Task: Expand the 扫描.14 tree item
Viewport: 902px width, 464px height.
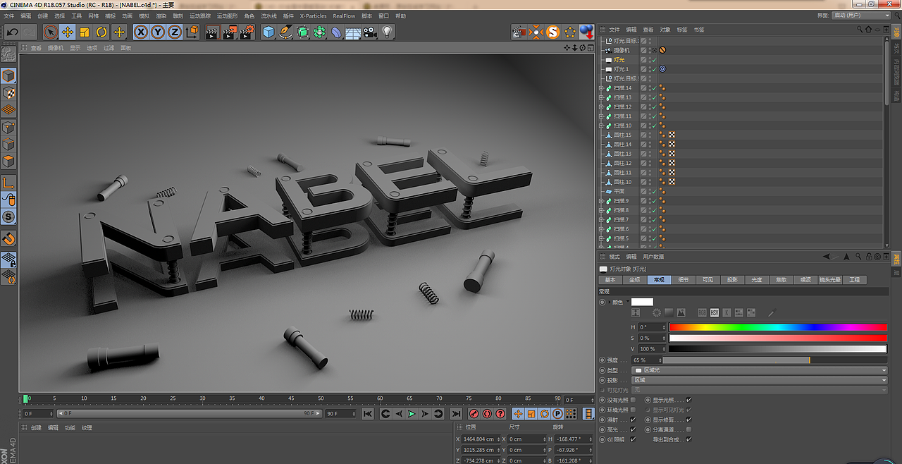Action: click(x=601, y=88)
